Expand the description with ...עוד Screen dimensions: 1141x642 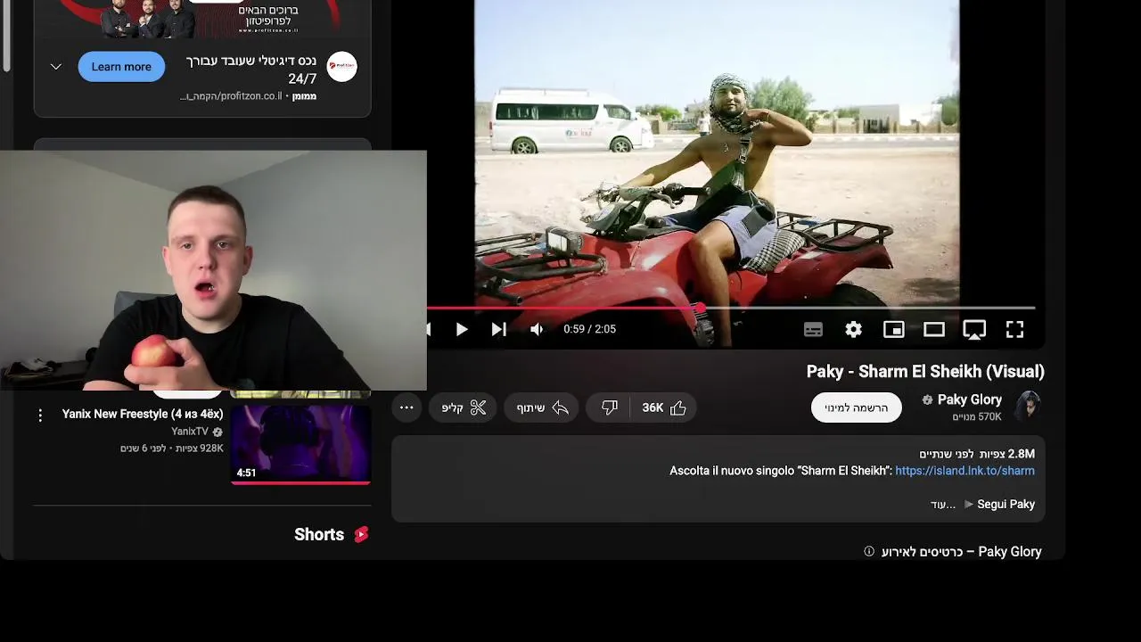pos(943,505)
